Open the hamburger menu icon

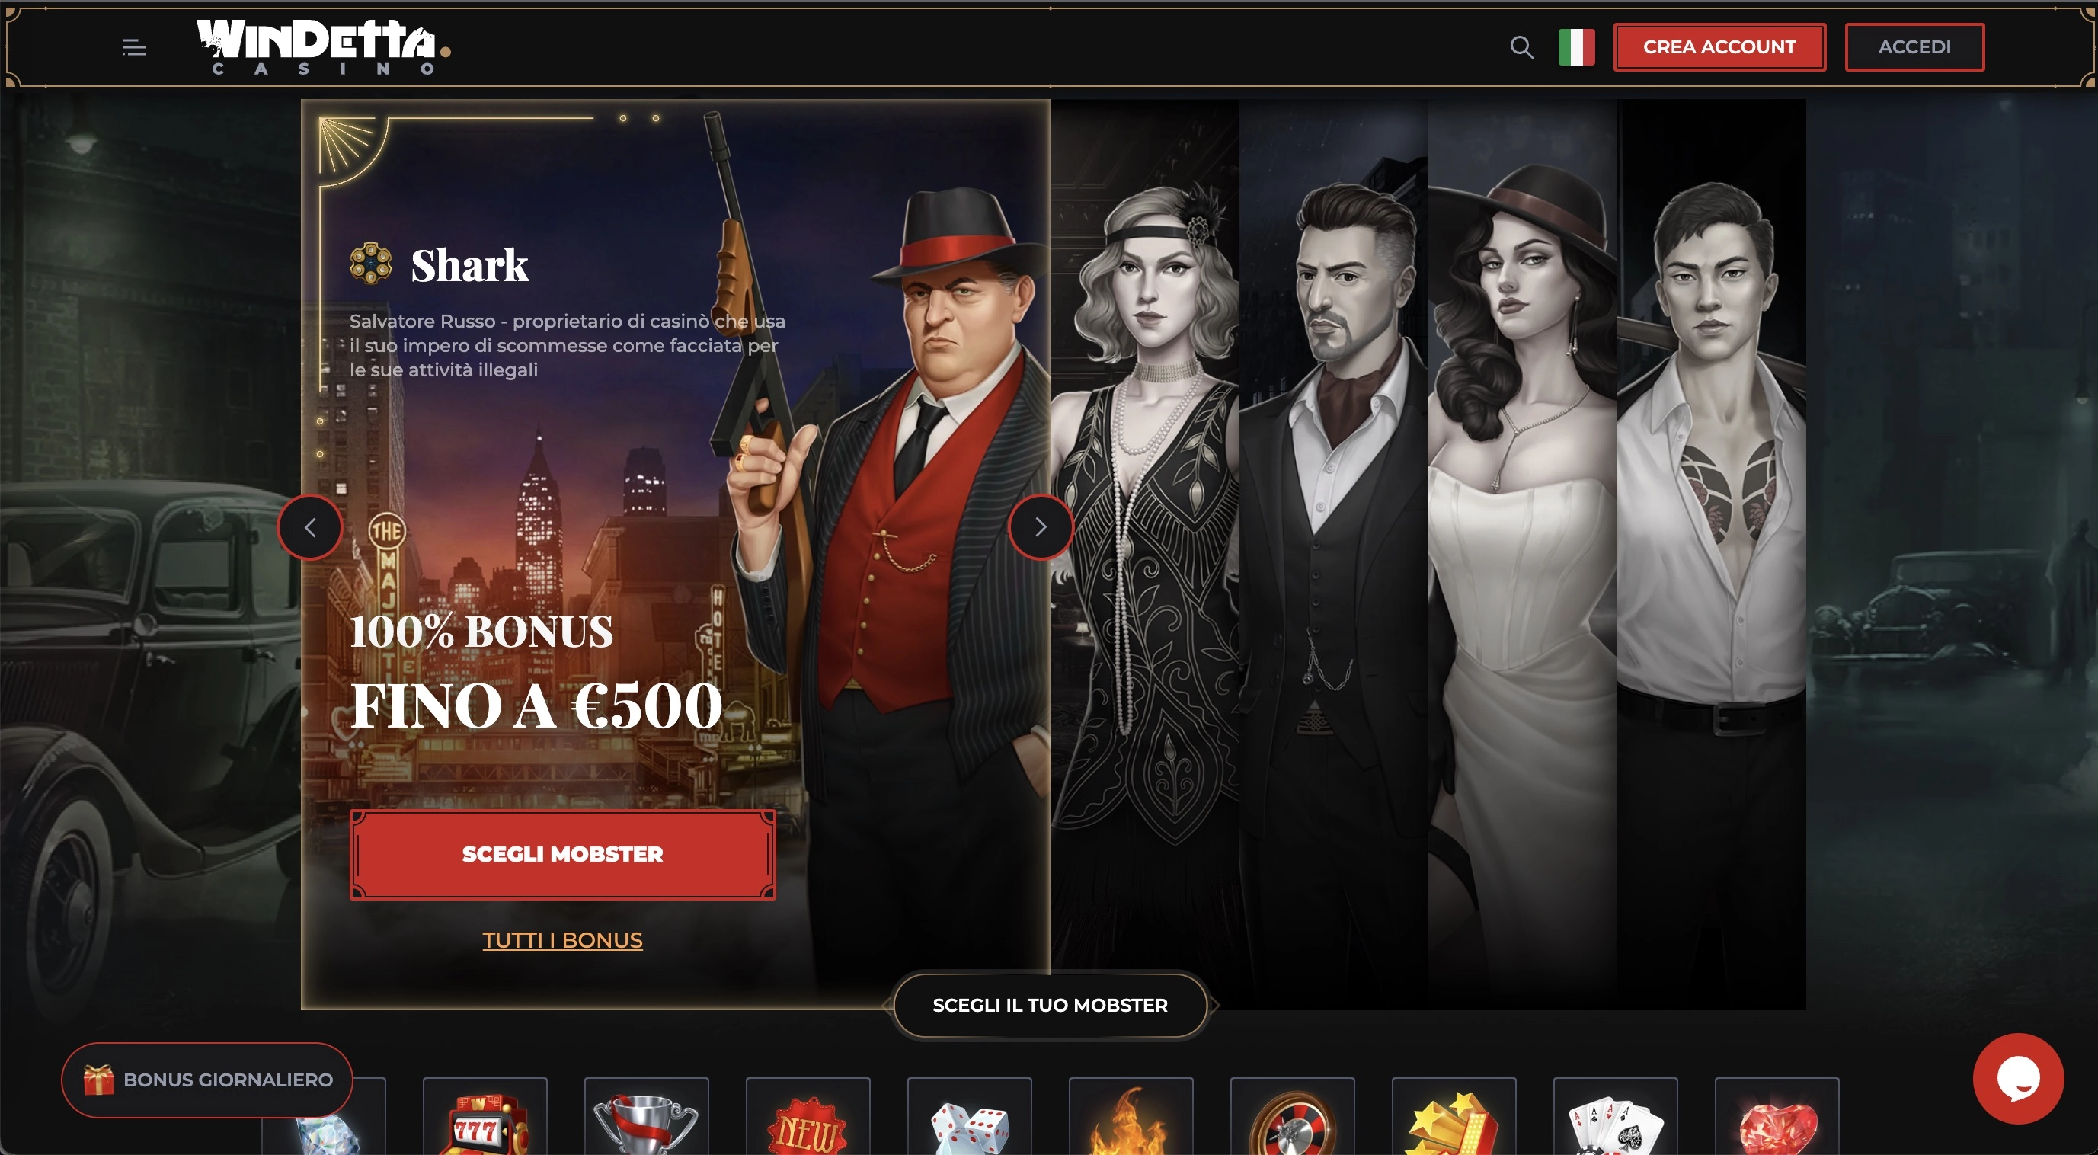point(133,47)
